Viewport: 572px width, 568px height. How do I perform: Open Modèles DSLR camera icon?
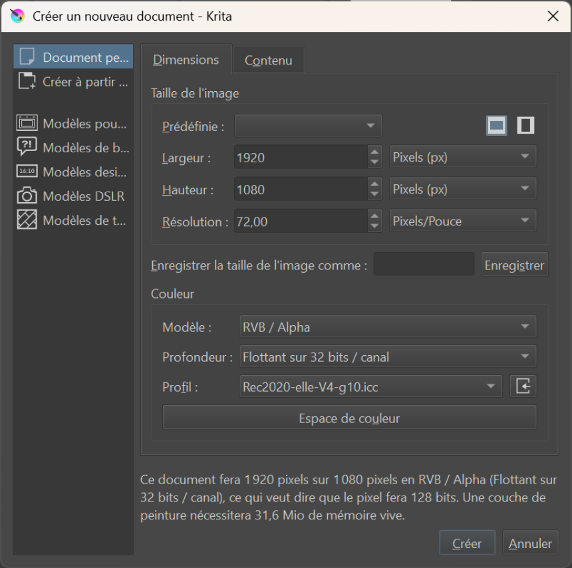[x=27, y=196]
